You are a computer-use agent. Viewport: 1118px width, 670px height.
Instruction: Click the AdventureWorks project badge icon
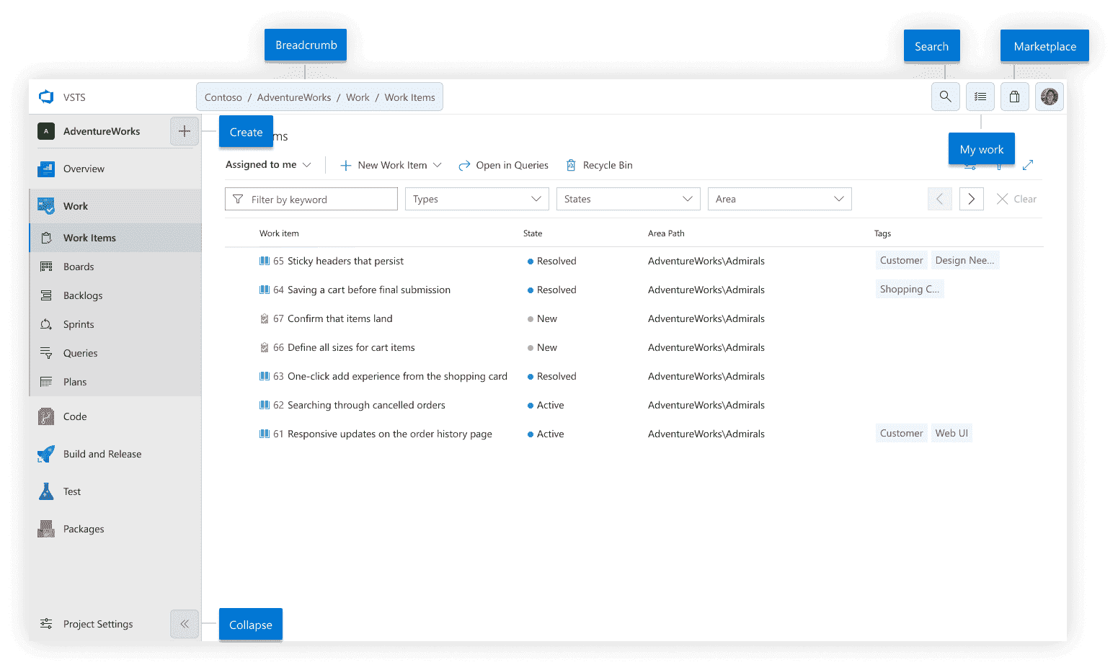(x=46, y=131)
